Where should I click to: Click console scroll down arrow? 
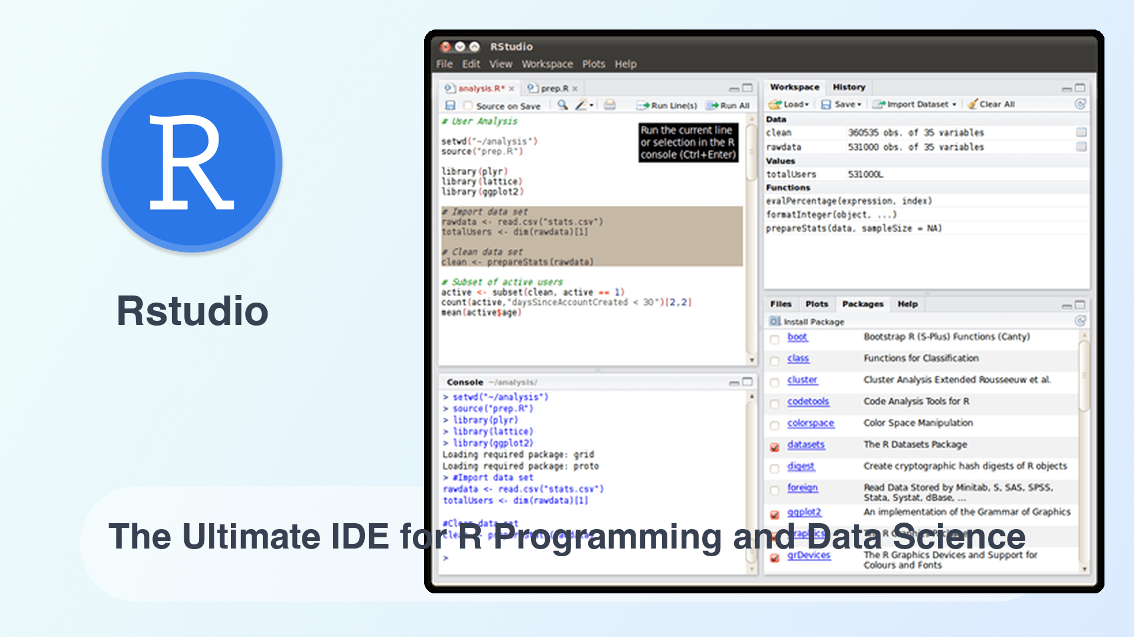(x=752, y=569)
